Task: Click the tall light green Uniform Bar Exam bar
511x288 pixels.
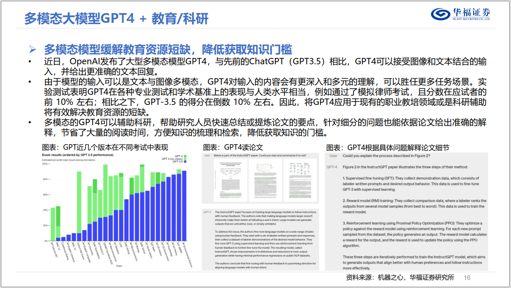Action: coord(79,202)
